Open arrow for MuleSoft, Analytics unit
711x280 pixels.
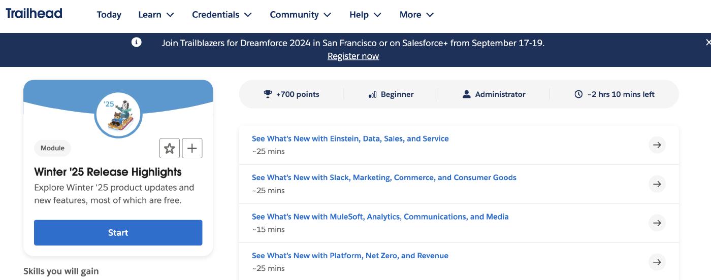pyautogui.click(x=657, y=223)
